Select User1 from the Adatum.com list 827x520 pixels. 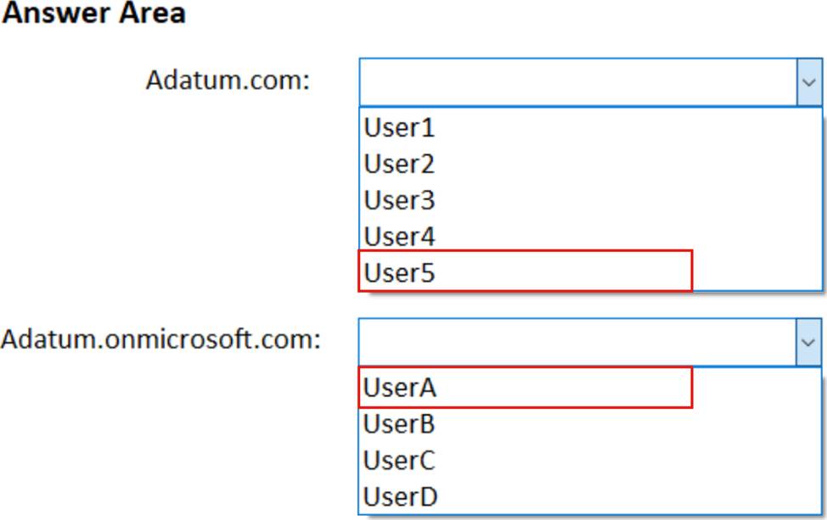(399, 128)
